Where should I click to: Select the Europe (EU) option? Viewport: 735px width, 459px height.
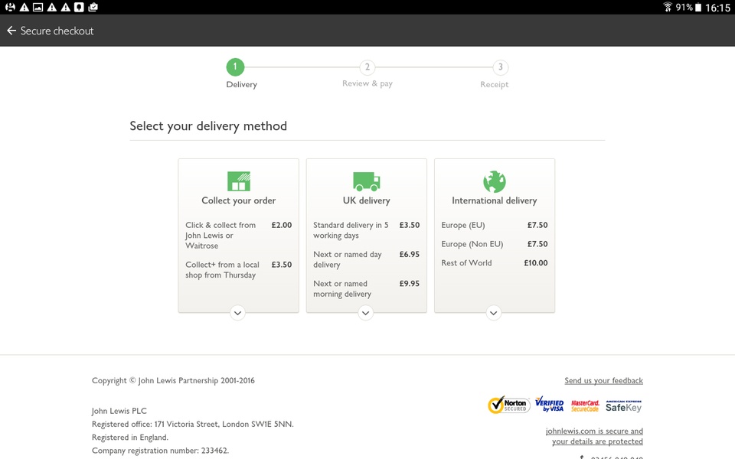[463, 225]
